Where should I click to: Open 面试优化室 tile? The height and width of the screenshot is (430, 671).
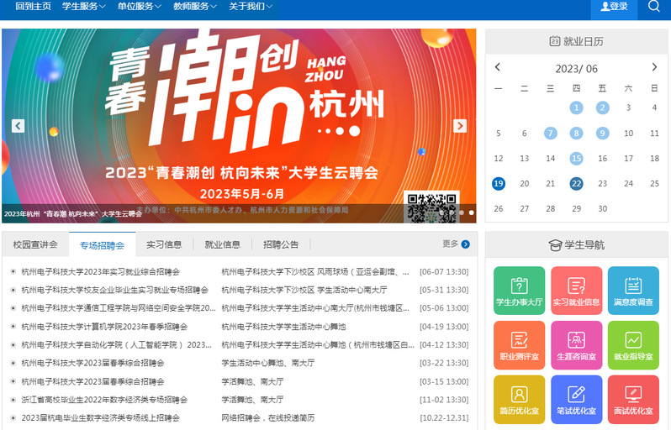tap(633, 399)
